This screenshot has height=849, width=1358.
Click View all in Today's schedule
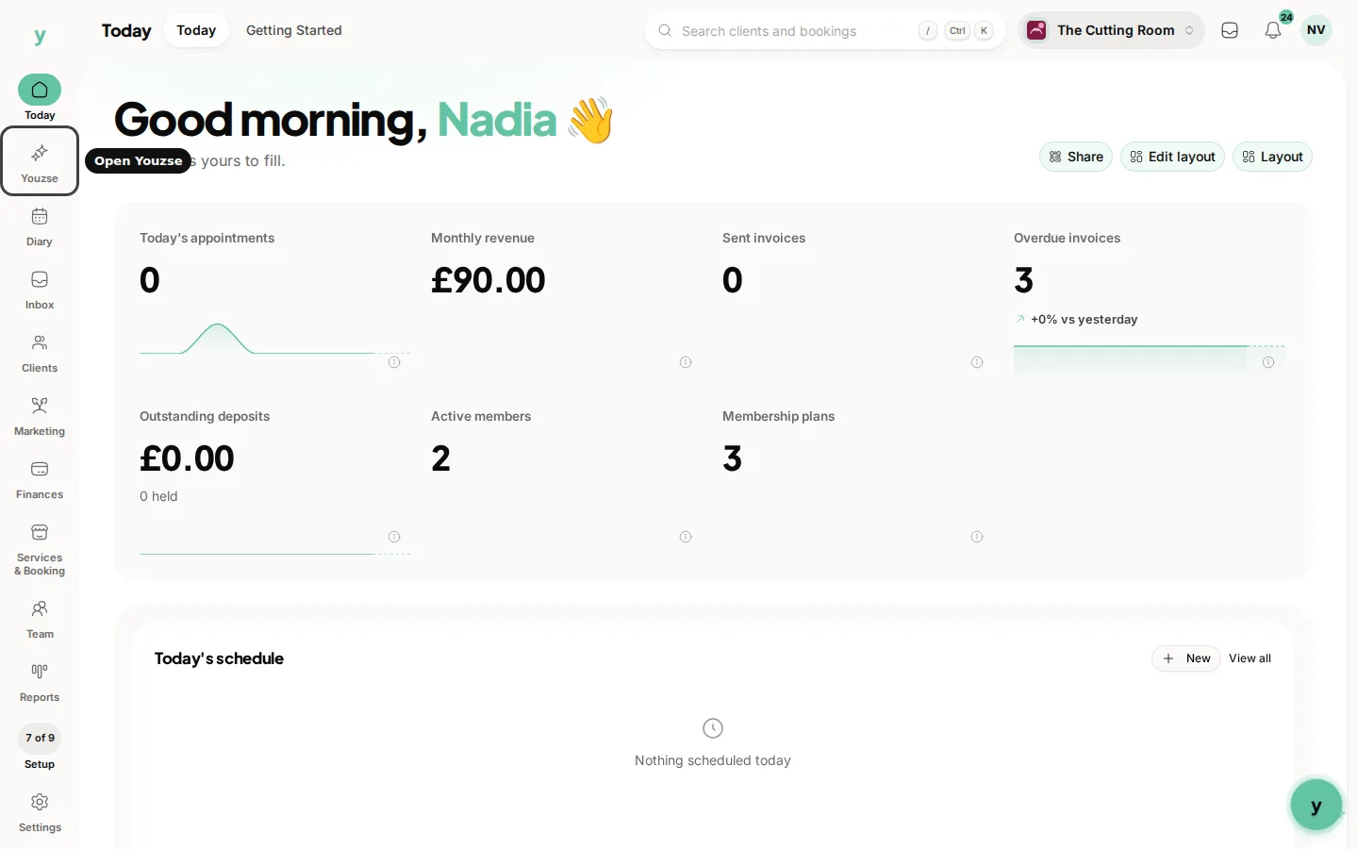coord(1250,658)
